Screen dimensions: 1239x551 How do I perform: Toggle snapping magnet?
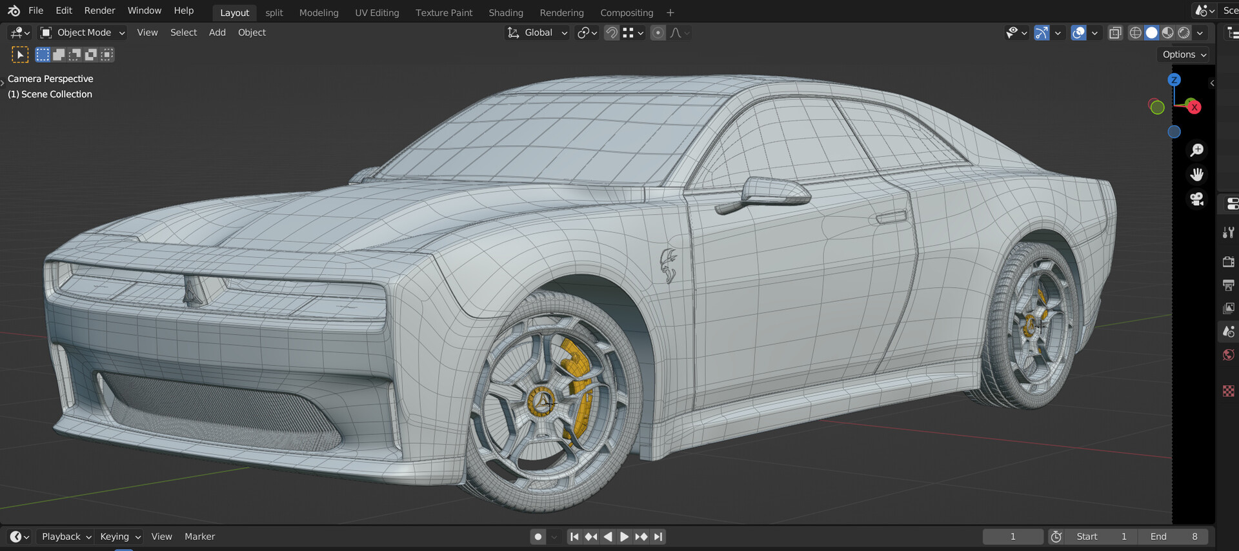click(x=611, y=33)
